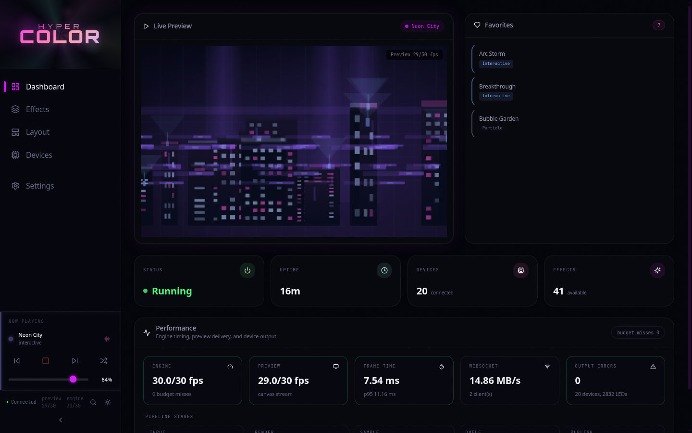Select the Bubble Garden favorite
This screenshot has height=433, width=692.
click(x=569, y=123)
